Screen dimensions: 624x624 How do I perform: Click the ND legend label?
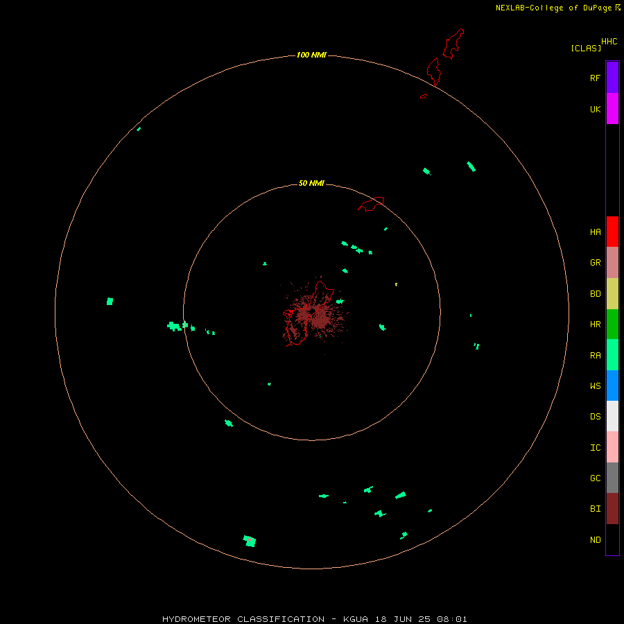(595, 540)
